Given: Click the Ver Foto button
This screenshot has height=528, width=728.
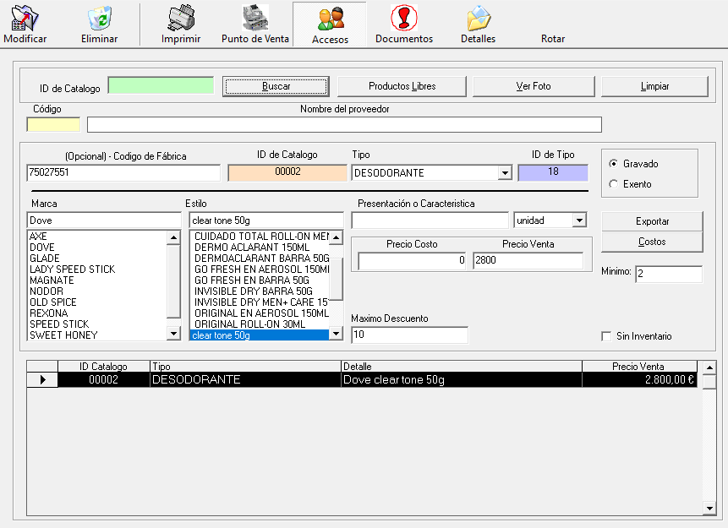Looking at the screenshot, I should pos(534,86).
